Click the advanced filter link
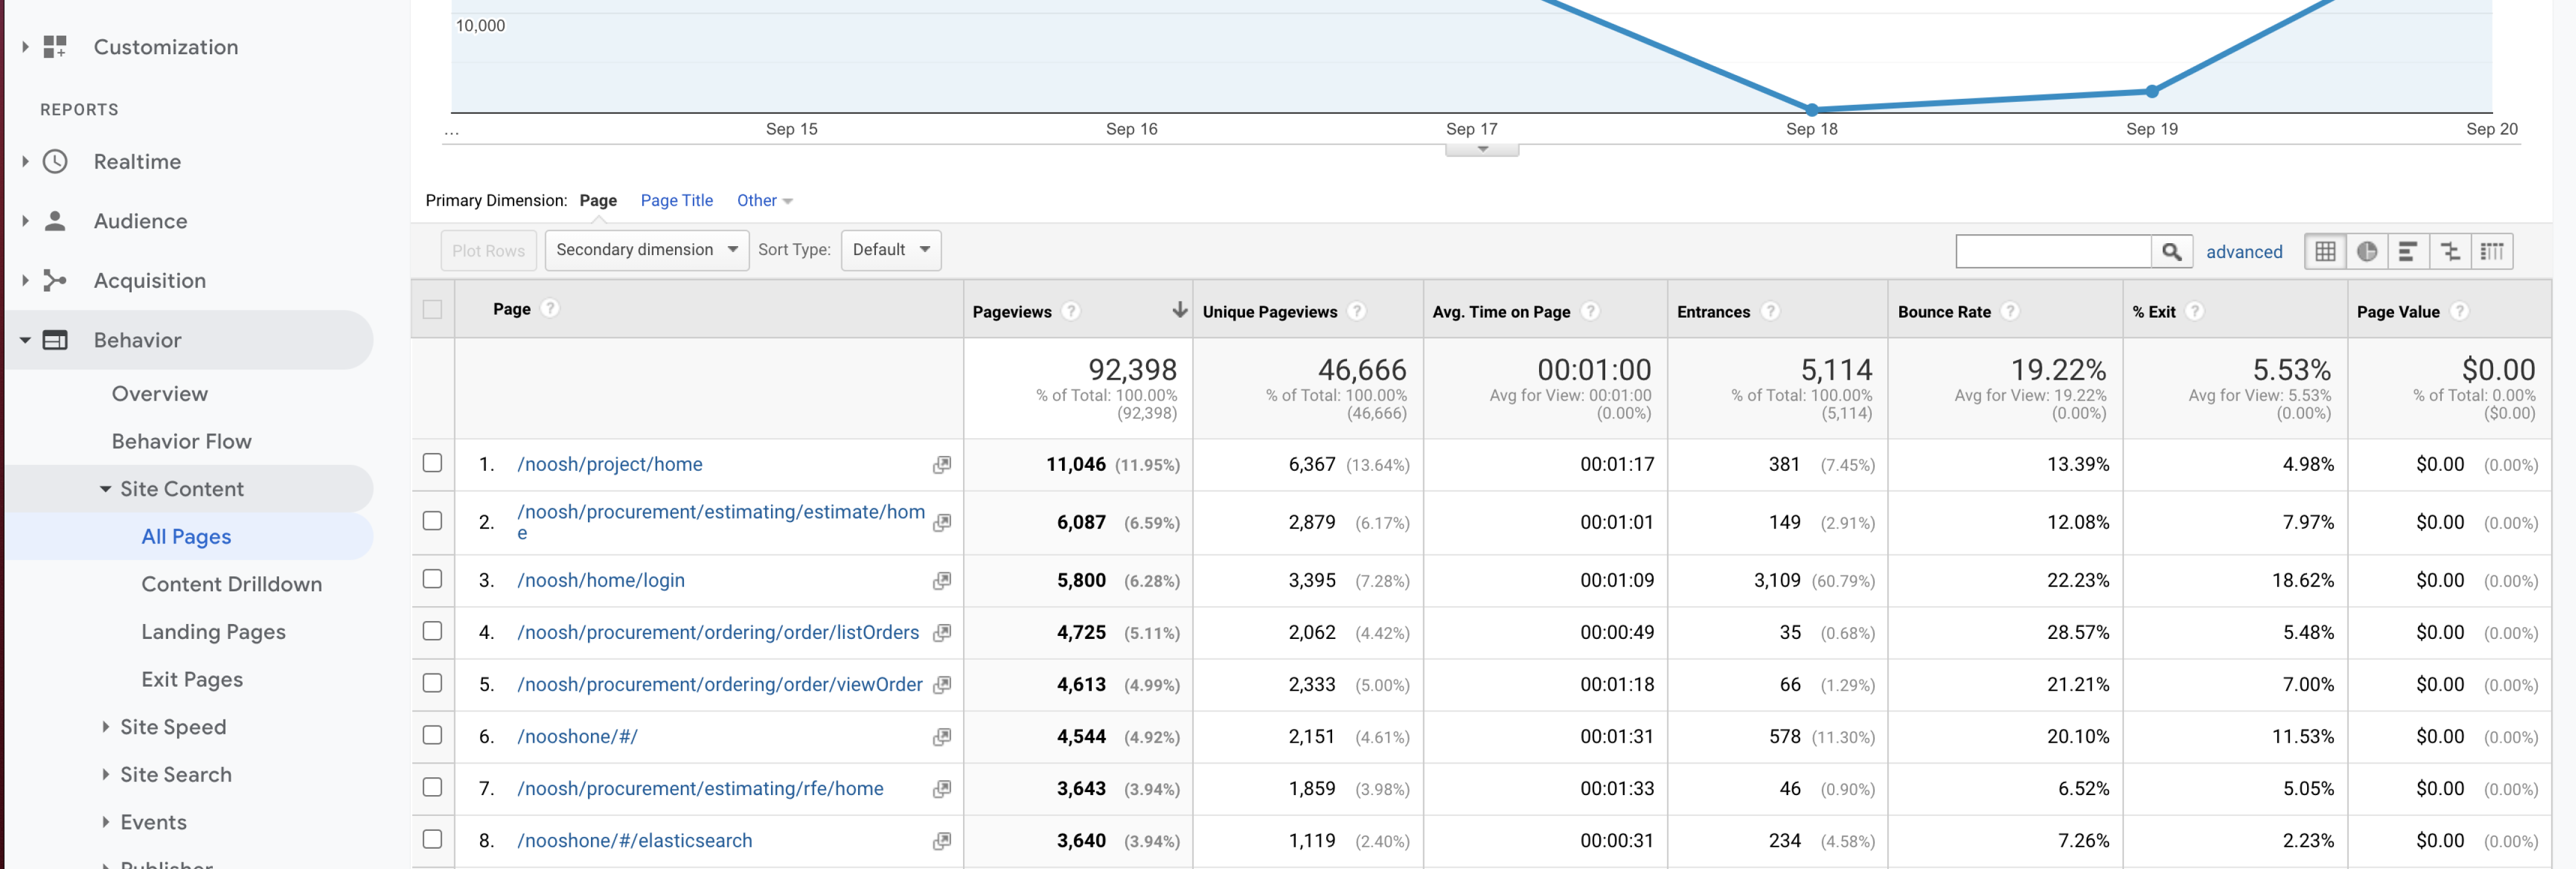Screen dimensions: 2576x869 [x=2244, y=252]
